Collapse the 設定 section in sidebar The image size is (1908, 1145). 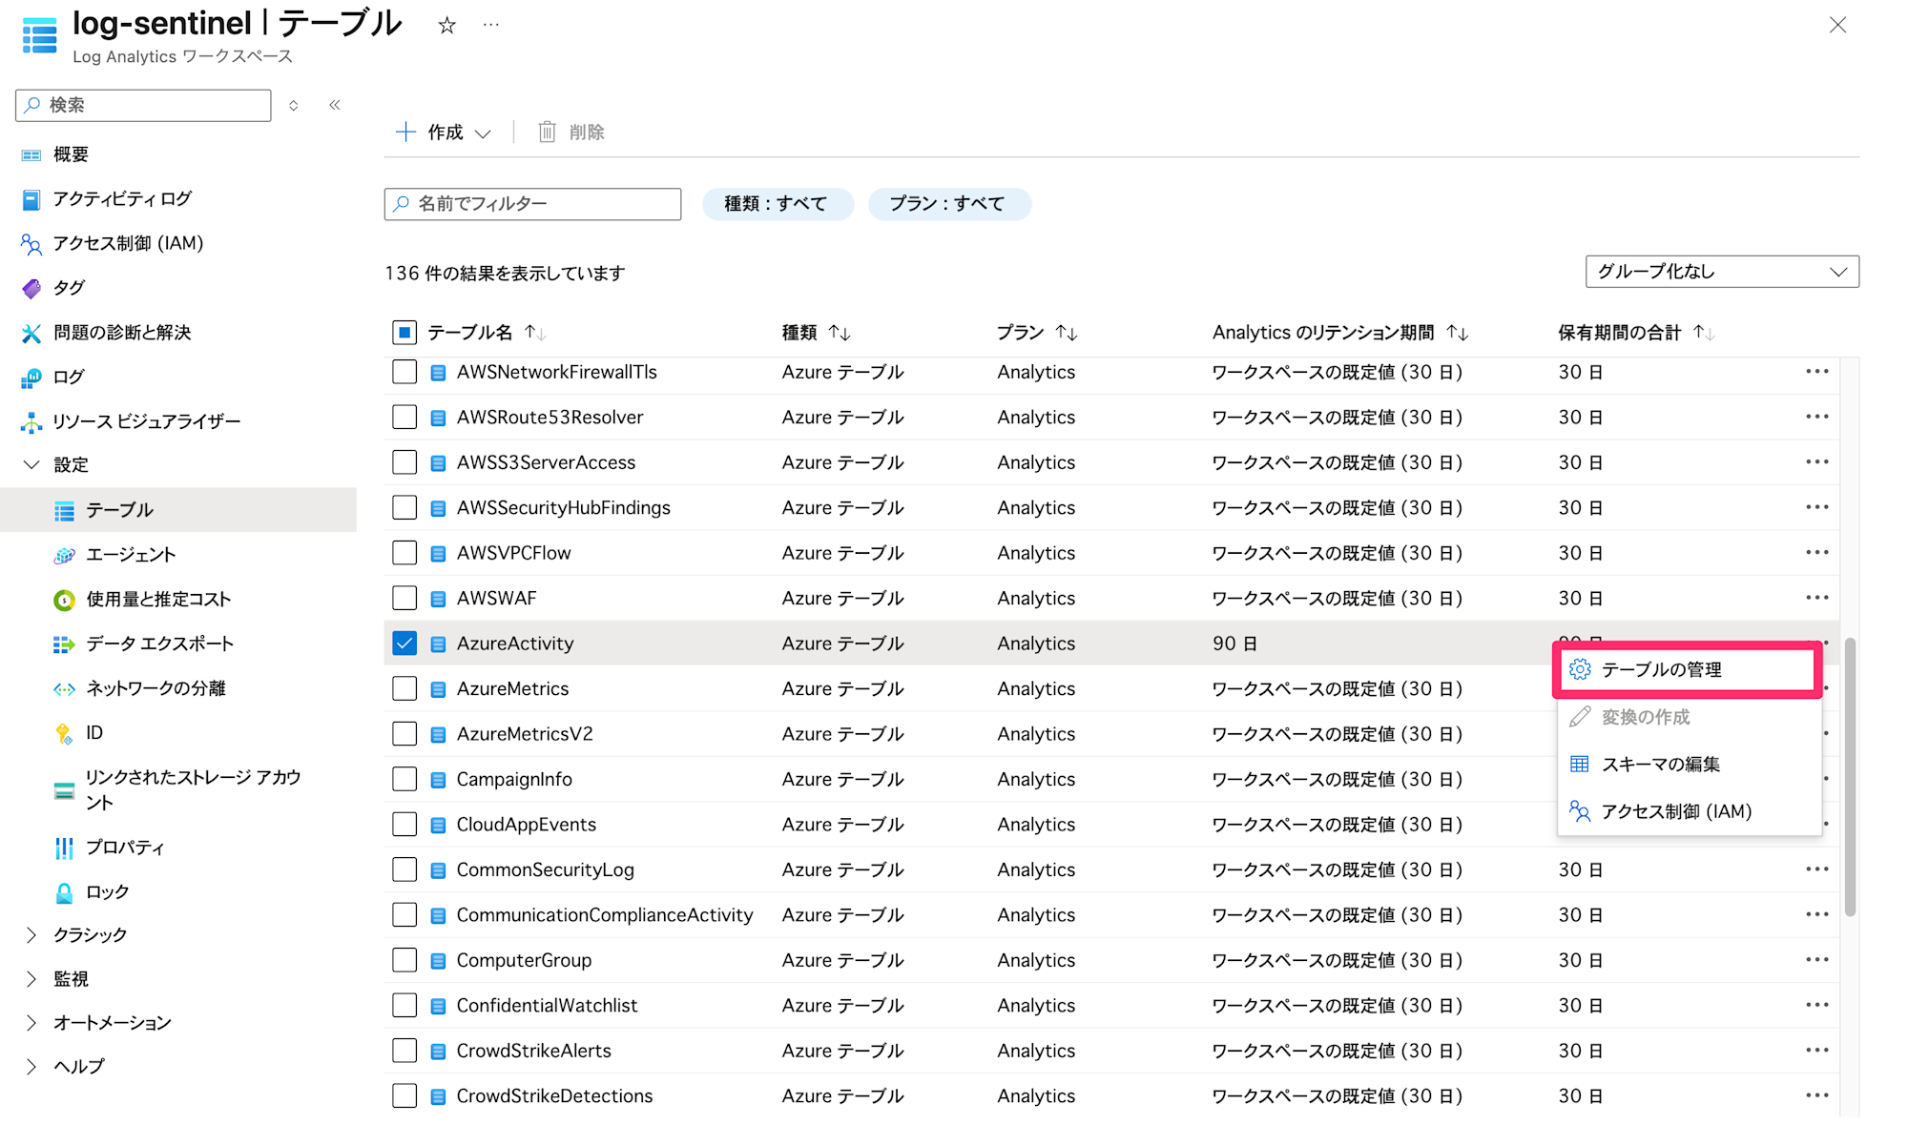coord(31,465)
